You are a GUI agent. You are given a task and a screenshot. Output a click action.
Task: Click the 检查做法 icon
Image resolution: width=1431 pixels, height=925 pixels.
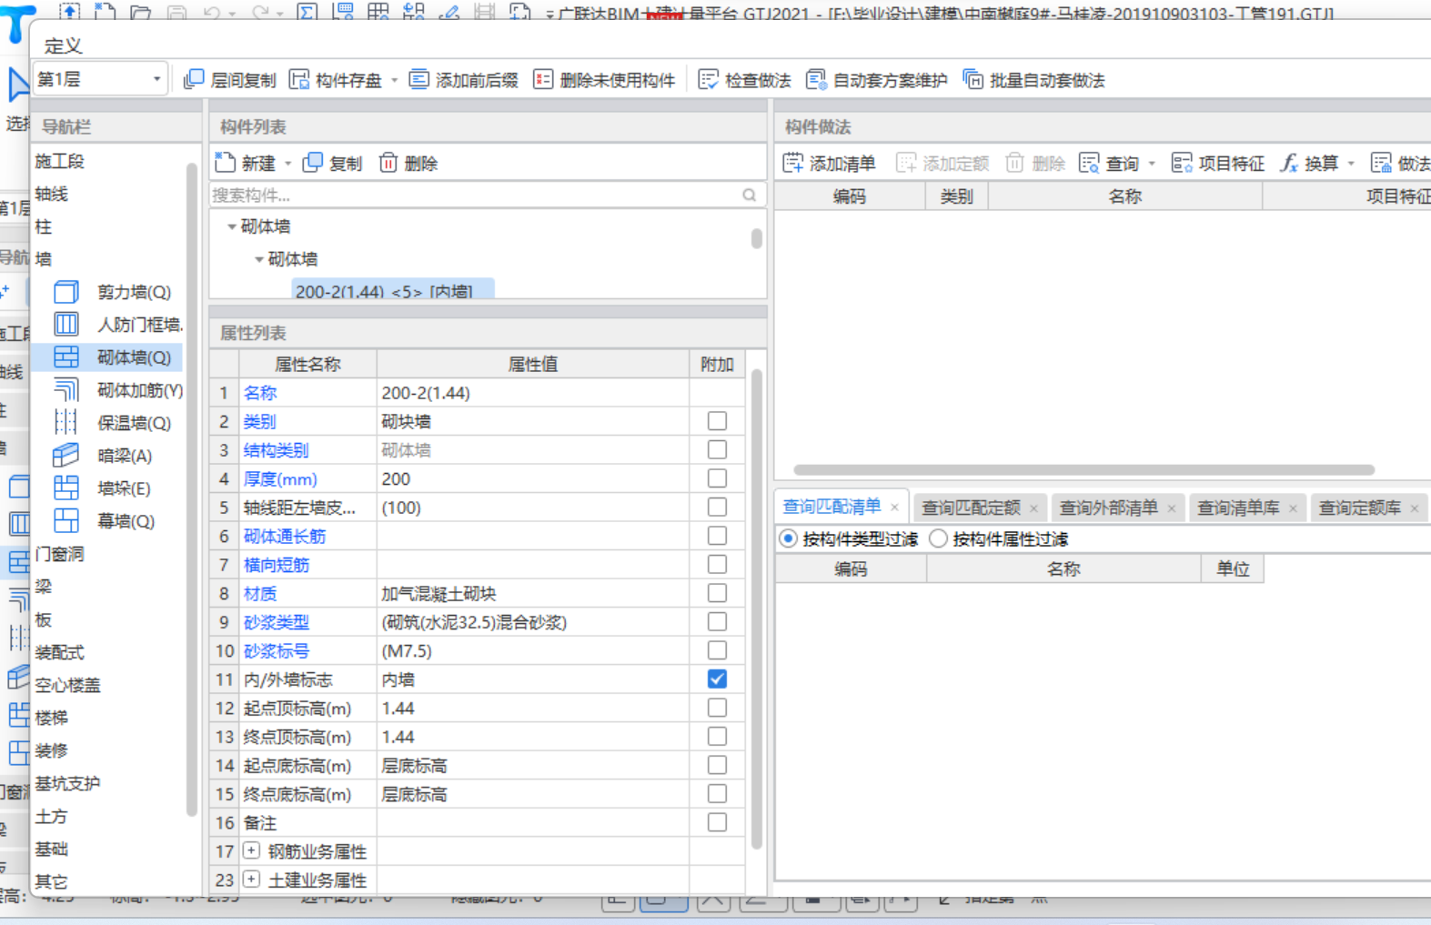[708, 80]
